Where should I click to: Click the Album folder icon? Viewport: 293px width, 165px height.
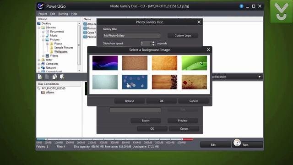click(x=43, y=93)
